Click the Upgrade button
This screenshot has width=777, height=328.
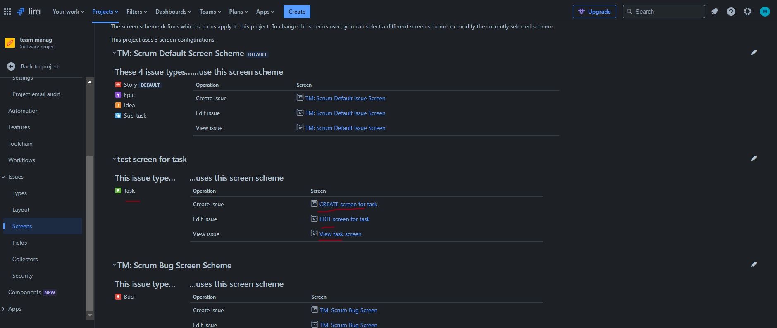tap(594, 12)
